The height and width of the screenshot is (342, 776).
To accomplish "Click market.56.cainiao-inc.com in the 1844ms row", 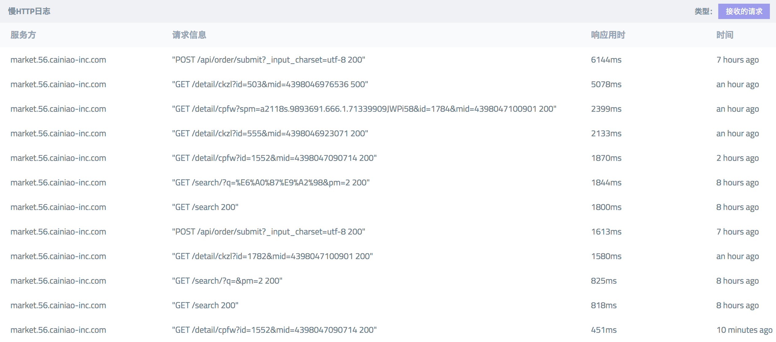I will (58, 182).
